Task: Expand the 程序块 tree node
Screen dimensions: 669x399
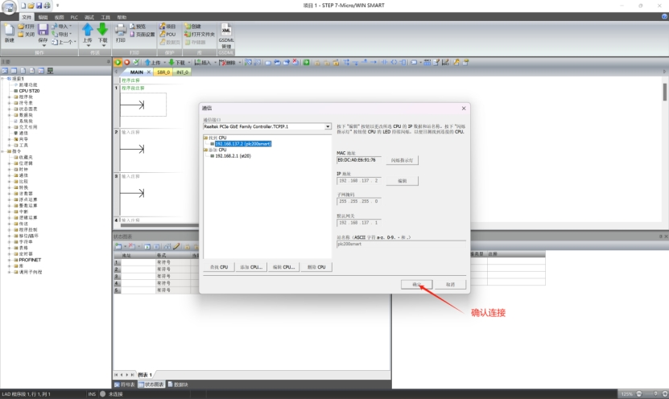Action: click(9, 97)
